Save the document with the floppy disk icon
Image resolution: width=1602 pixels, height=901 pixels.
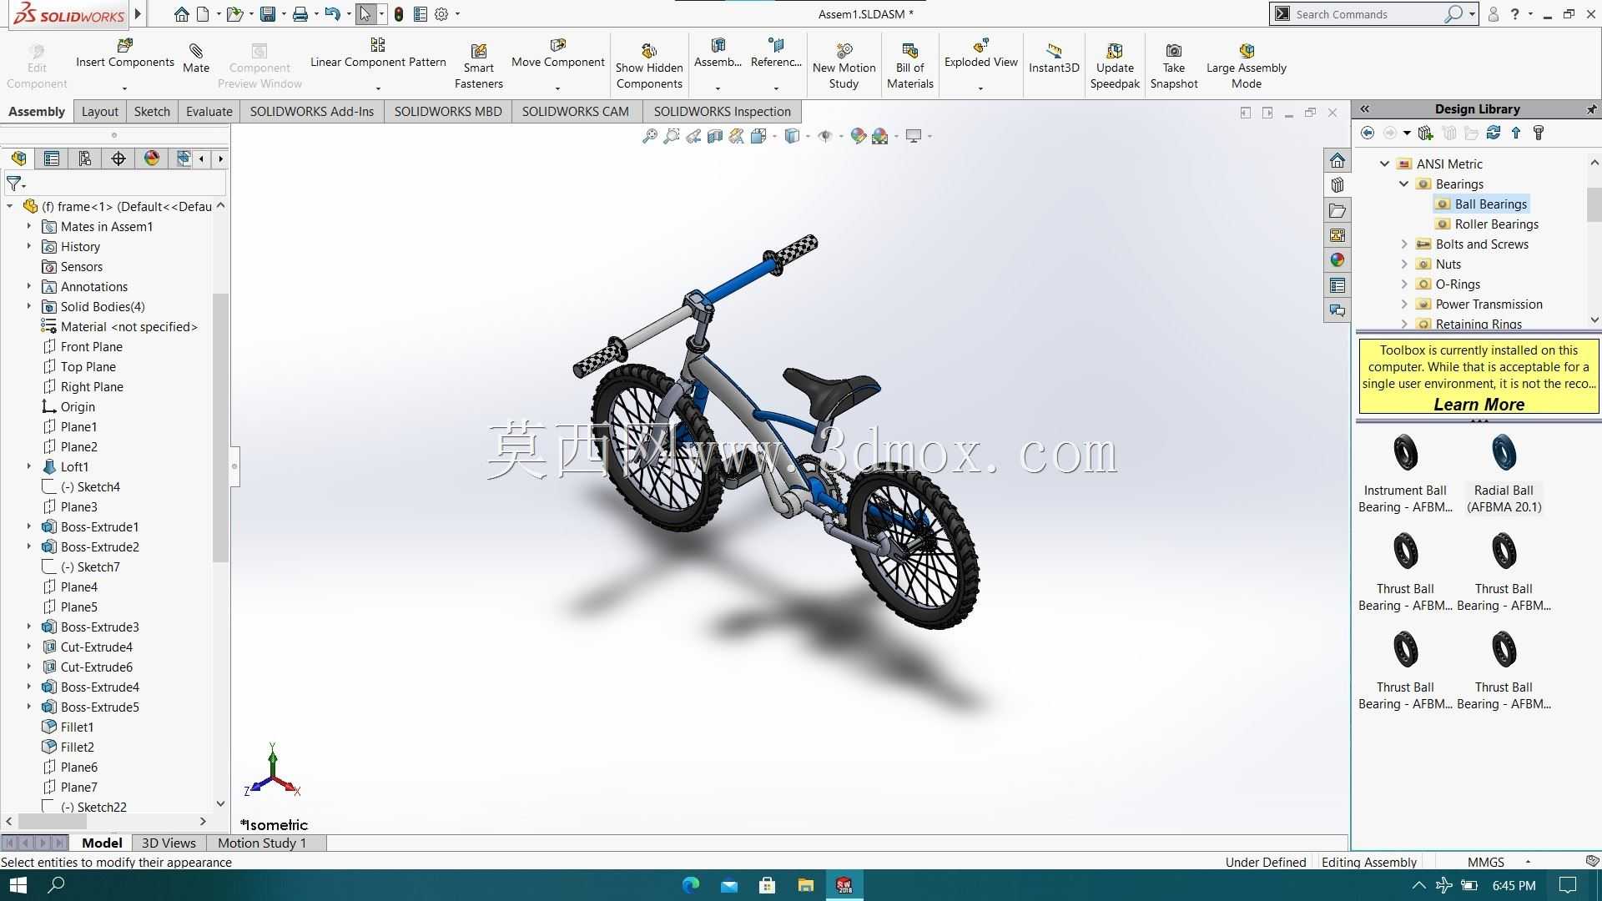268,14
